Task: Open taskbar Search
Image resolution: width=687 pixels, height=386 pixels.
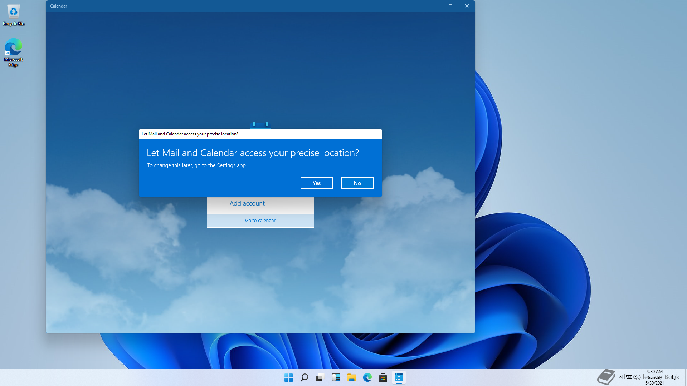Action: coord(304,377)
